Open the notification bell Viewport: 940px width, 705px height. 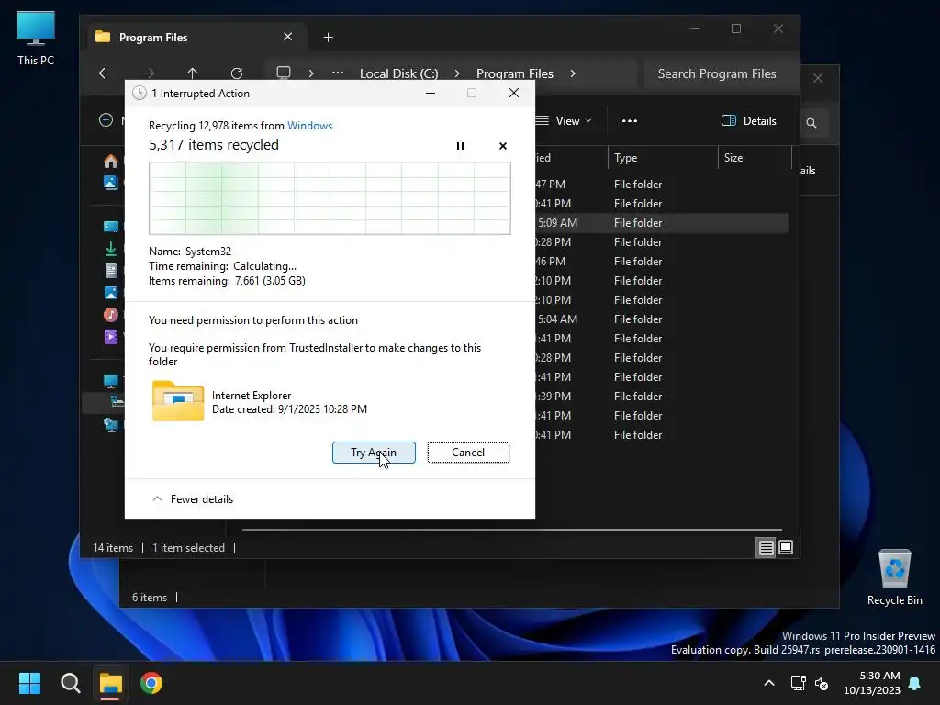tap(915, 683)
